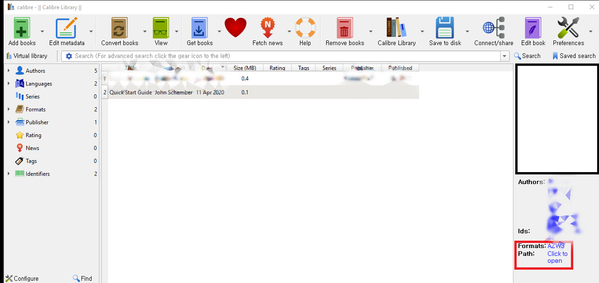599x283 pixels.
Task: Click the 11 Apr 2020 date cell
Action: pos(210,92)
